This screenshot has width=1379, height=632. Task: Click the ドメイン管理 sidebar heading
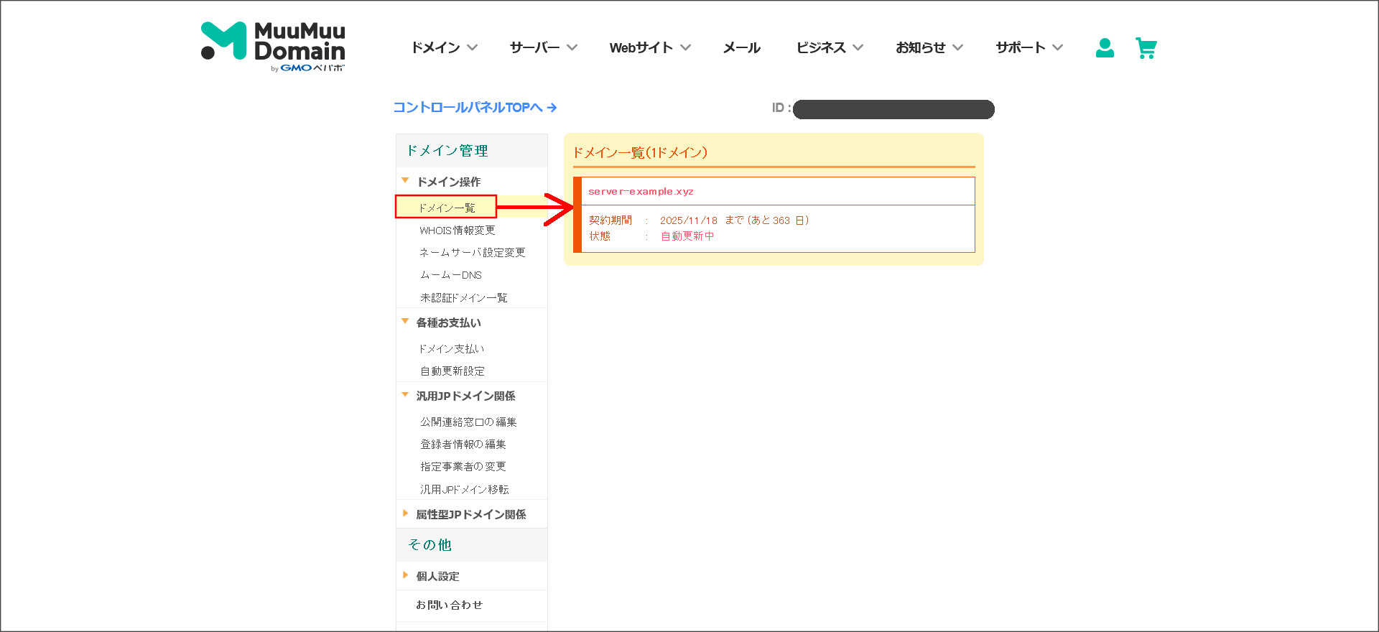(447, 151)
